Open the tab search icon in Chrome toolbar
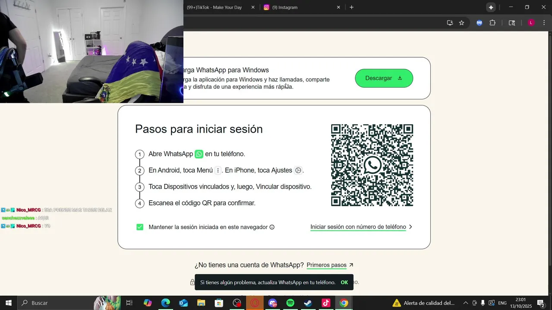 click(512, 23)
